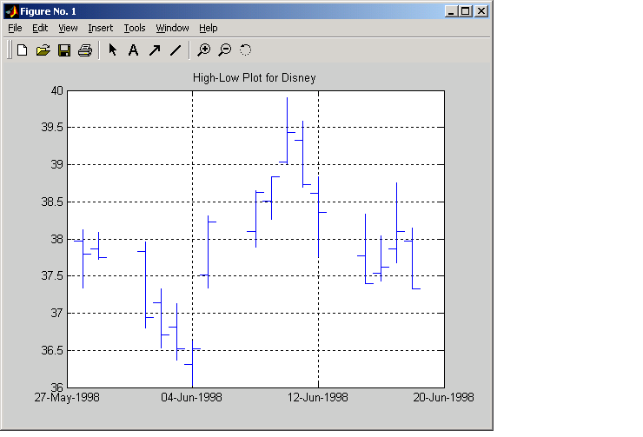Select the tallest high-low bar peaking near 39.9
The width and height of the screenshot is (643, 437).
coord(287,130)
